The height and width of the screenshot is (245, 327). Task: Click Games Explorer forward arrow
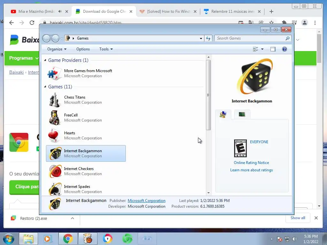(55, 38)
